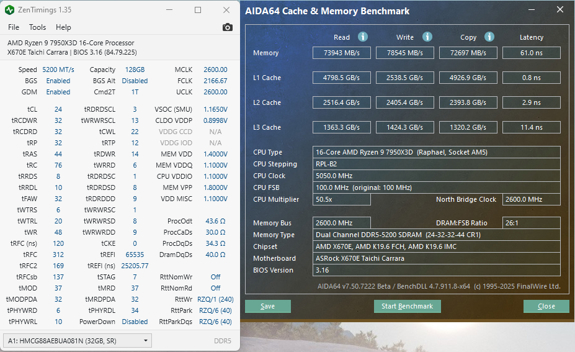Close the ZenTimings window
Viewport: 575px width, 352px height.
226,10
